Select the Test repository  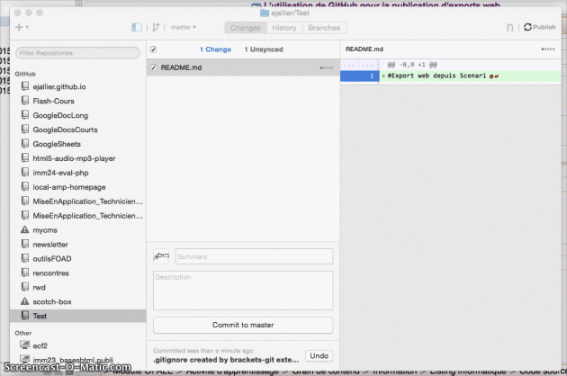[77, 316]
